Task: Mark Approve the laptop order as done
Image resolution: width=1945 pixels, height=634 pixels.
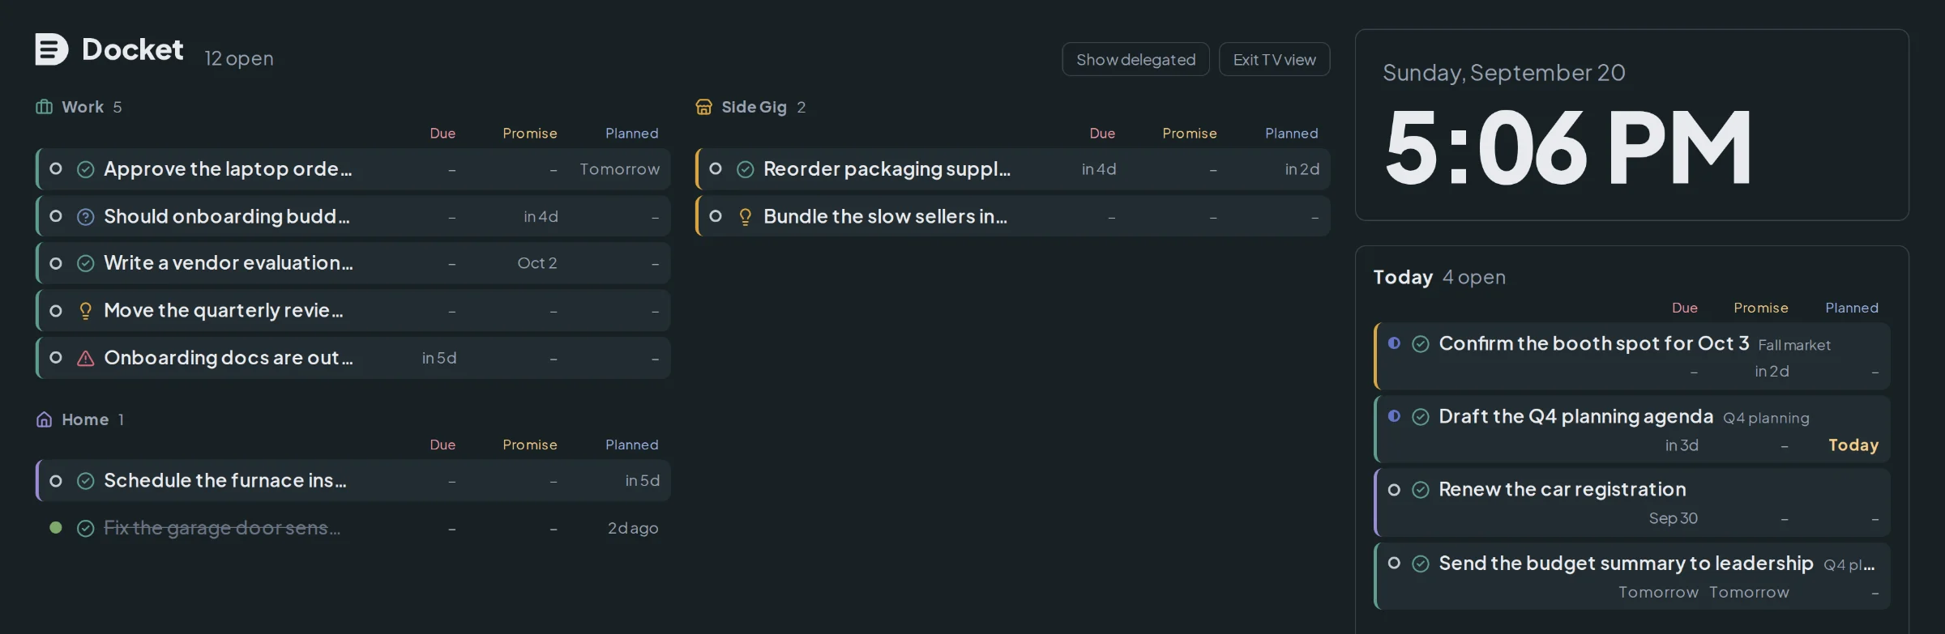Action: pyautogui.click(x=56, y=168)
